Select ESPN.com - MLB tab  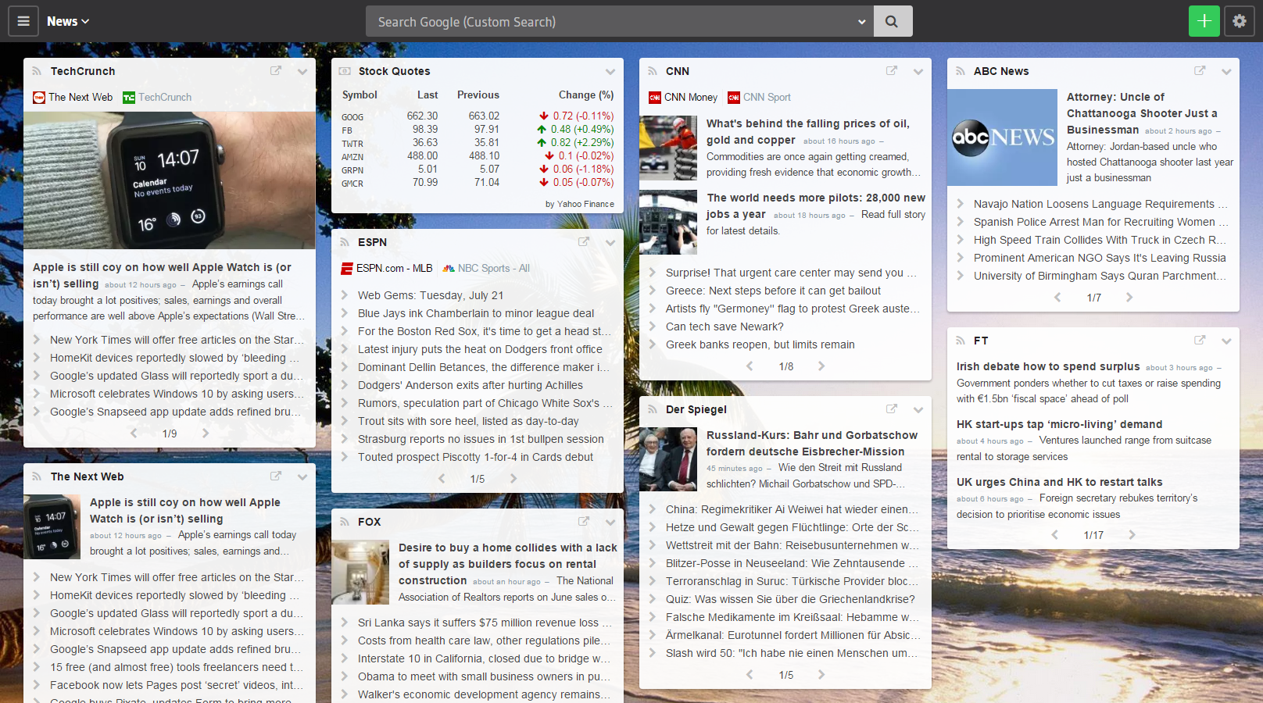[387, 269]
